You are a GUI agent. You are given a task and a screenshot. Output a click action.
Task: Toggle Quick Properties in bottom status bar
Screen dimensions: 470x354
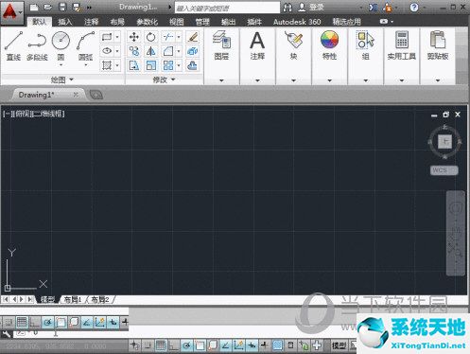(290, 345)
